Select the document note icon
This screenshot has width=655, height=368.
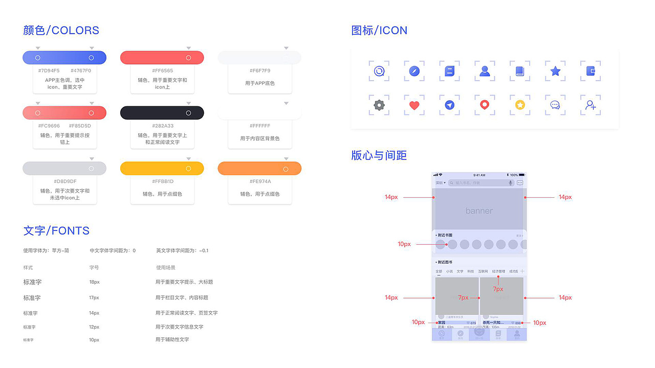450,71
